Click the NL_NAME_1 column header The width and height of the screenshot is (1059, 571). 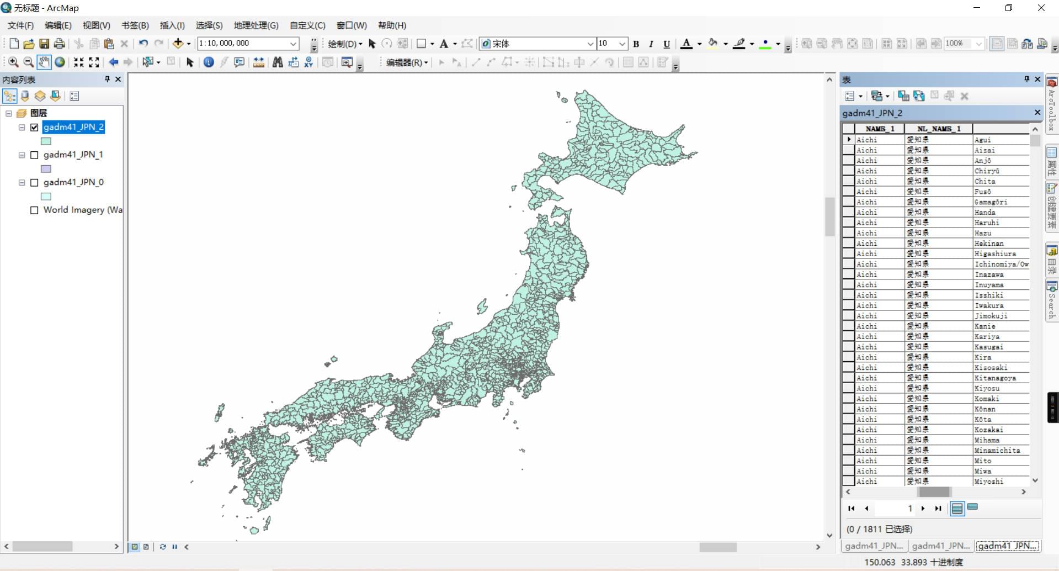point(939,129)
